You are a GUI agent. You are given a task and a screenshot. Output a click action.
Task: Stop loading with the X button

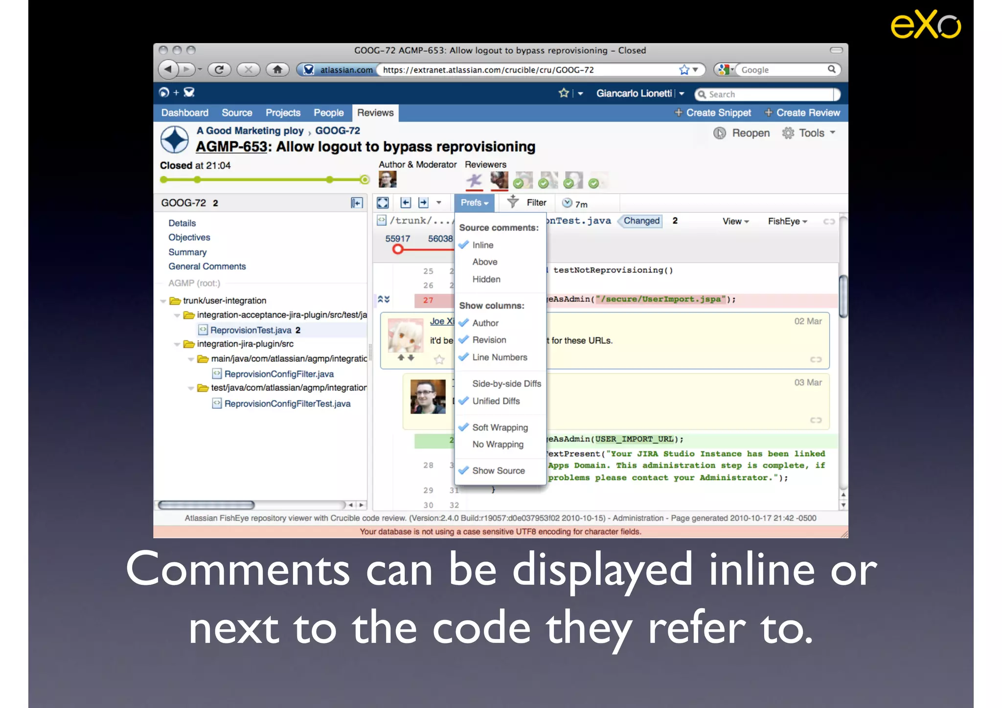[x=249, y=69]
